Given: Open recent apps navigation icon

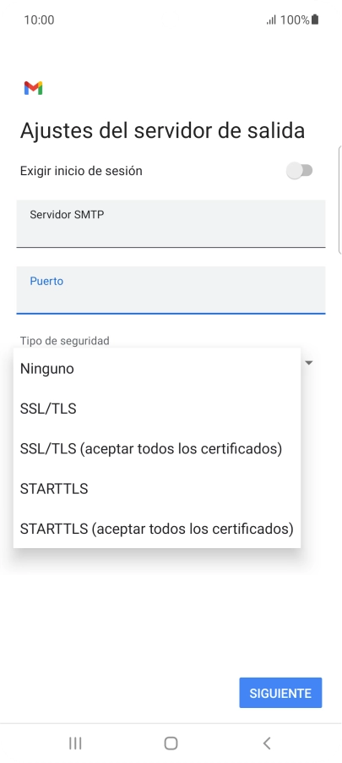Looking at the screenshot, I should 75,743.
